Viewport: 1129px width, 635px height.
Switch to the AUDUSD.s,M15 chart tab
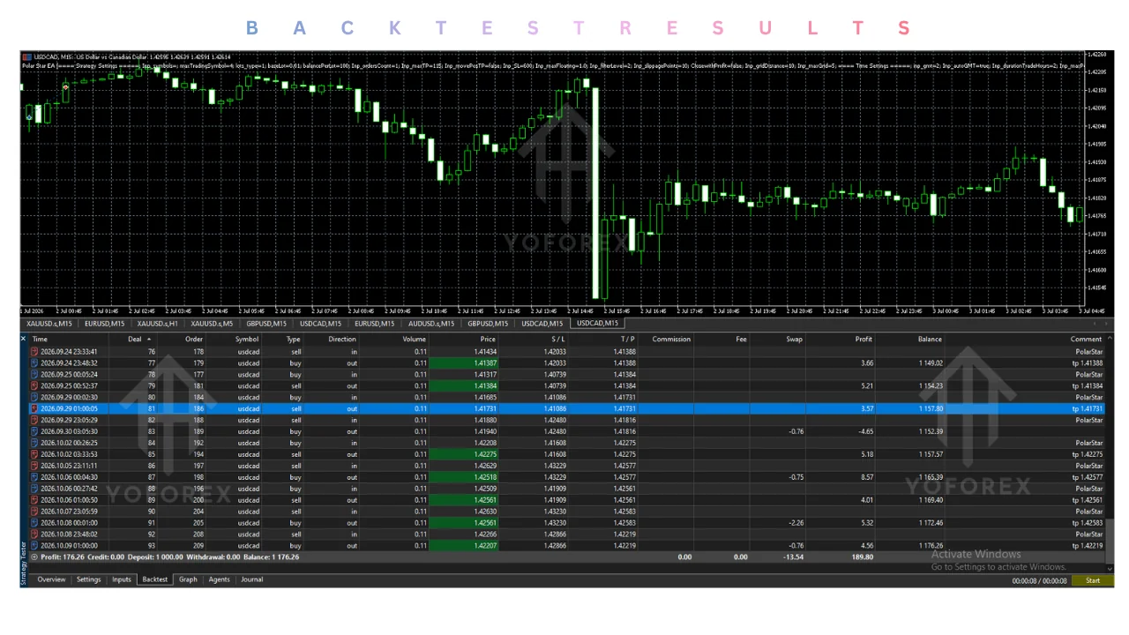click(x=430, y=324)
